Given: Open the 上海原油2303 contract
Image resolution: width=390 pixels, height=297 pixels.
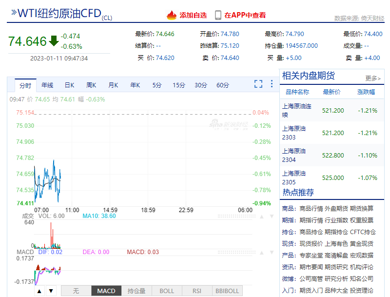Looking at the screenshot, I should pos(332,133).
